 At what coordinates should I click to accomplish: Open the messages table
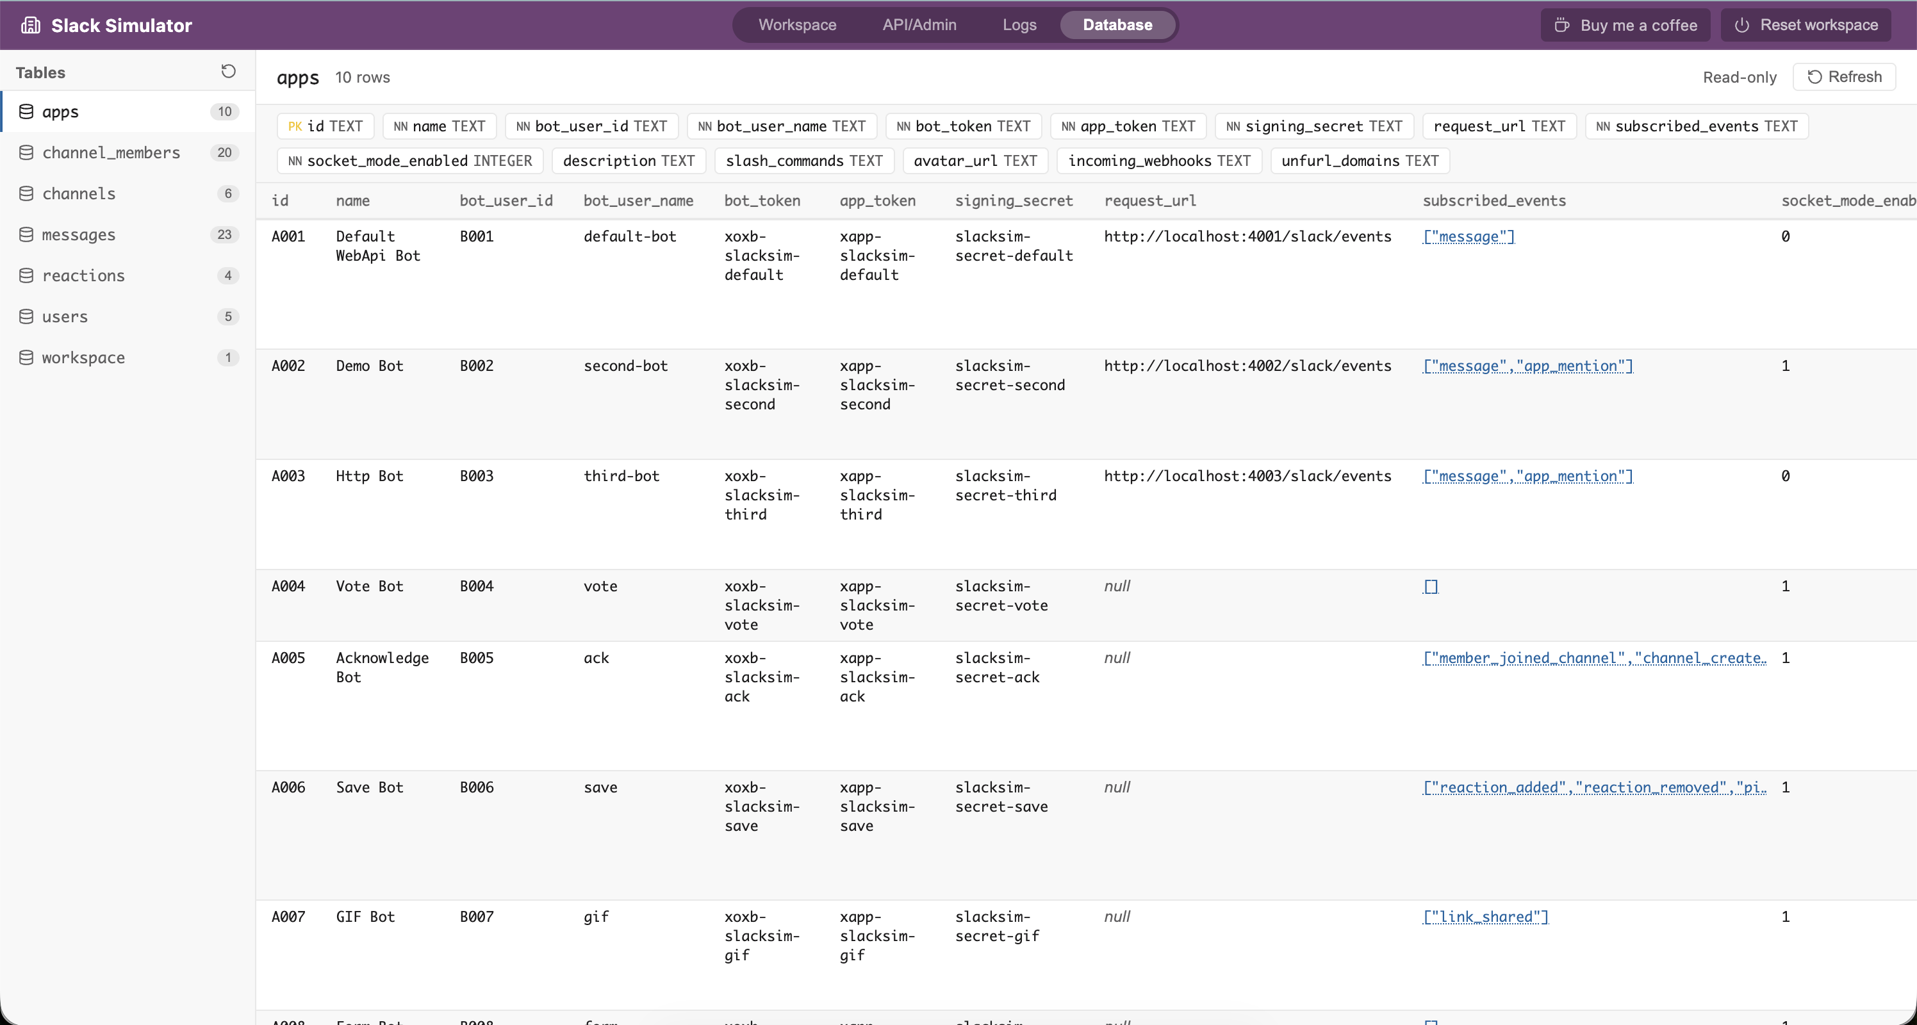[x=128, y=234]
